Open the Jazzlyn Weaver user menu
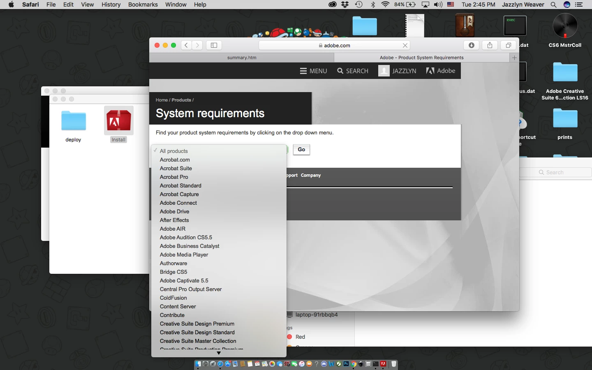The height and width of the screenshot is (370, 592). coord(523,5)
